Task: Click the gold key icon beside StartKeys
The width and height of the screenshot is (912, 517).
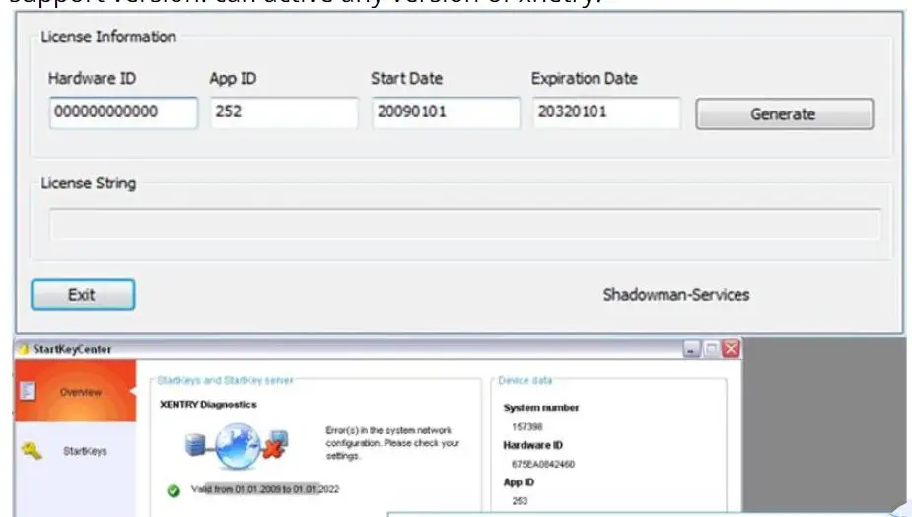Action: coord(32,451)
